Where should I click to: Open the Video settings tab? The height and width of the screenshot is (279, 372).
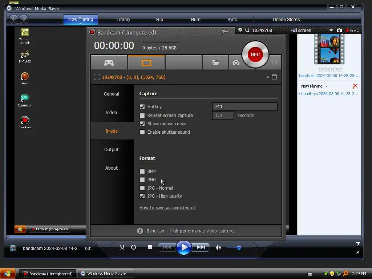pos(111,113)
